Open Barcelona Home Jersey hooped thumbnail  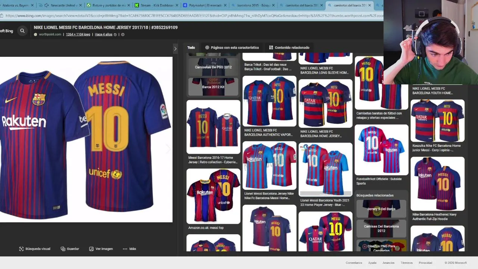(x=325, y=103)
